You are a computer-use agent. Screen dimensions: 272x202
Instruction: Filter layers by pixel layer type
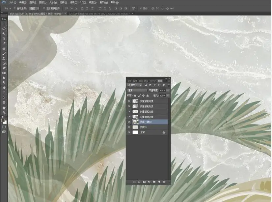(x=146, y=85)
